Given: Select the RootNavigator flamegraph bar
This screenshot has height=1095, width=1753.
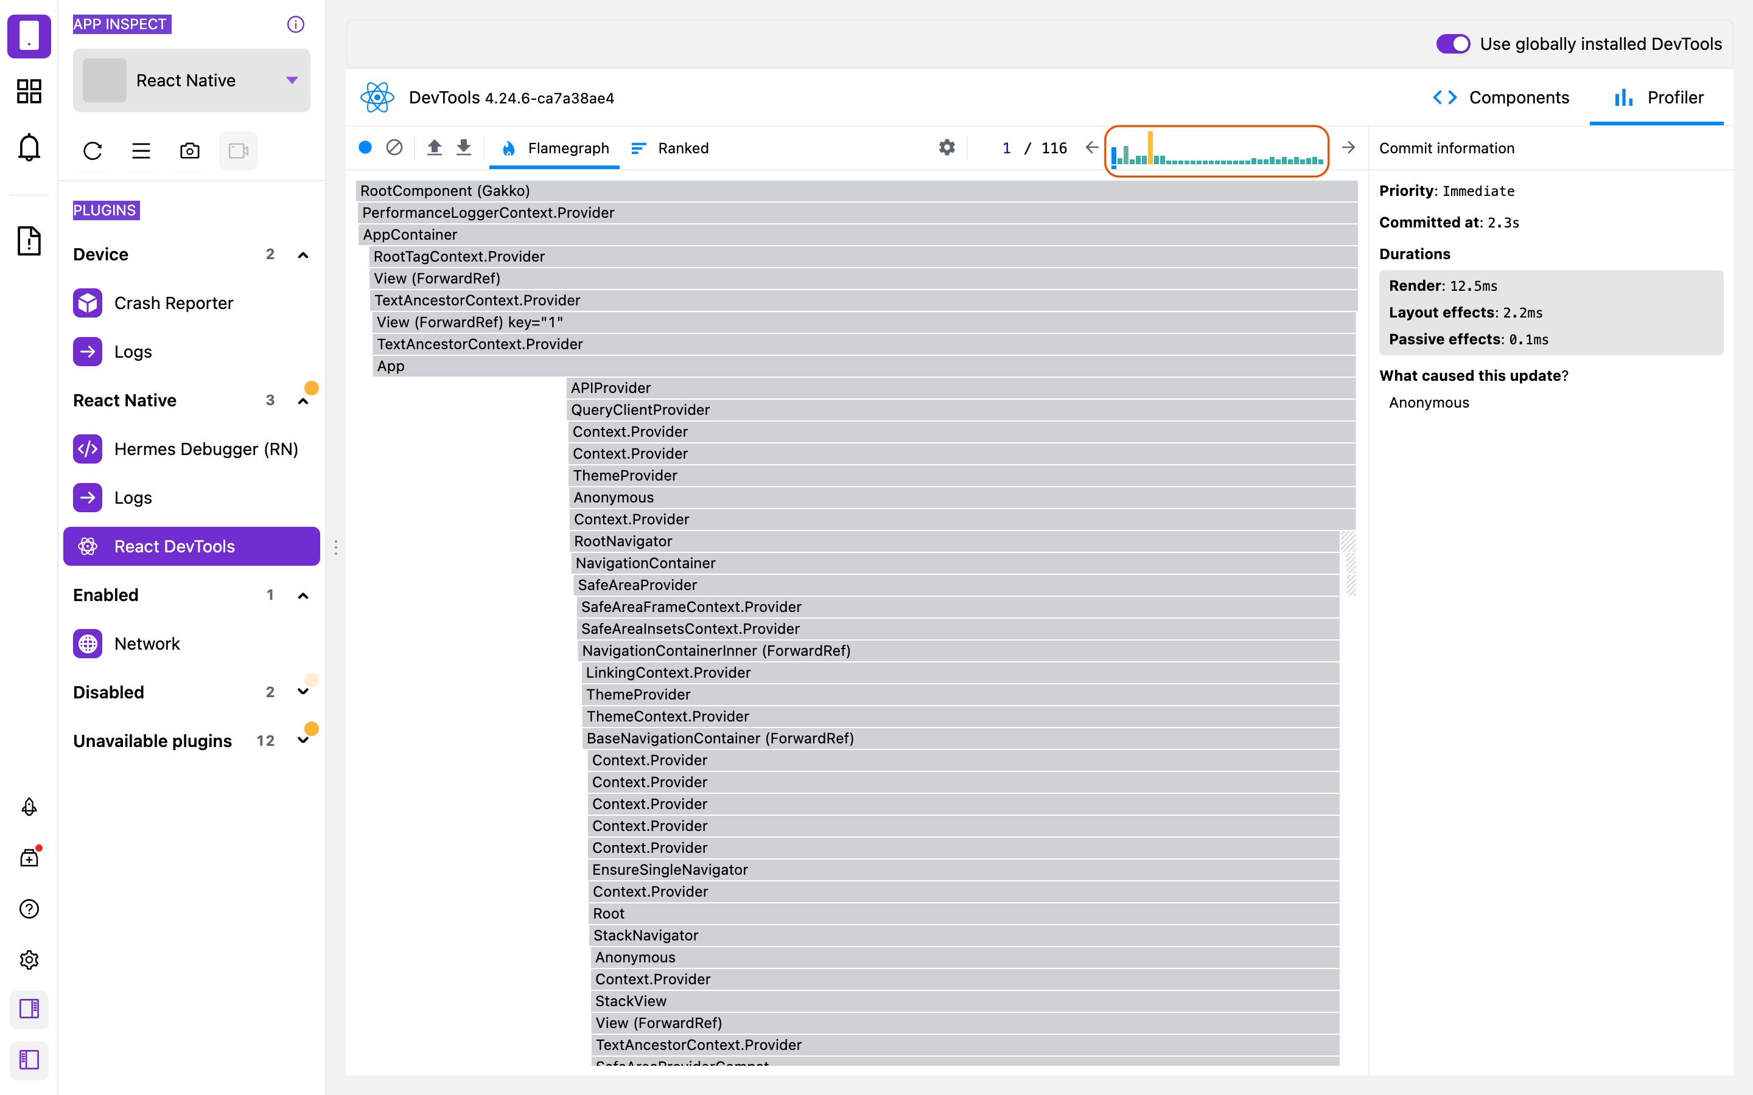Looking at the screenshot, I should pyautogui.click(x=955, y=541).
